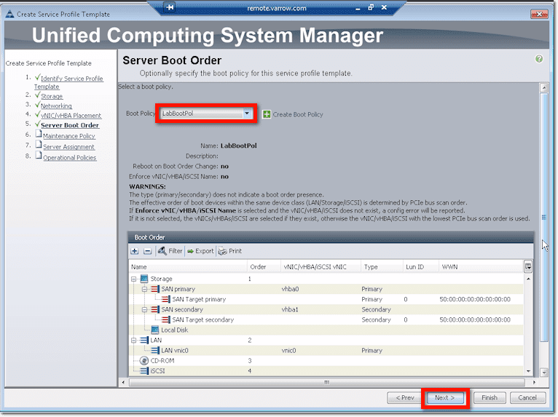Click the iSCSI icon in boot order
This screenshot has width=558, height=417.
pos(144,370)
